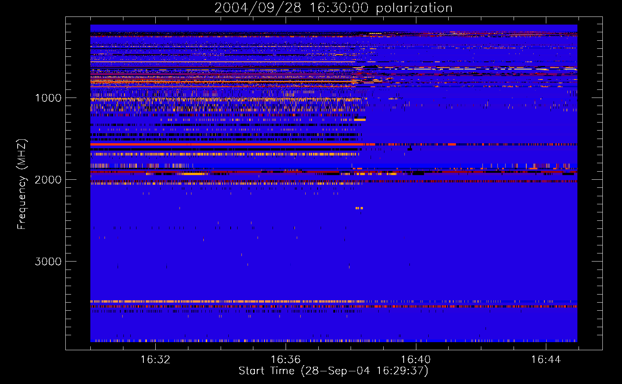Viewport: 622px width, 384px height.
Task: Click the 'Start Time (28-Sep-04 16:29:37)' label
Action: coord(333,371)
